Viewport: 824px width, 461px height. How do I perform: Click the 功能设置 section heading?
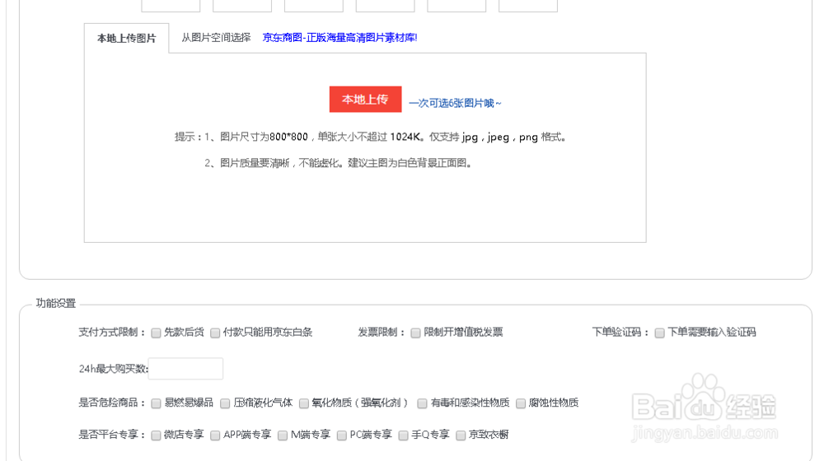(56, 303)
